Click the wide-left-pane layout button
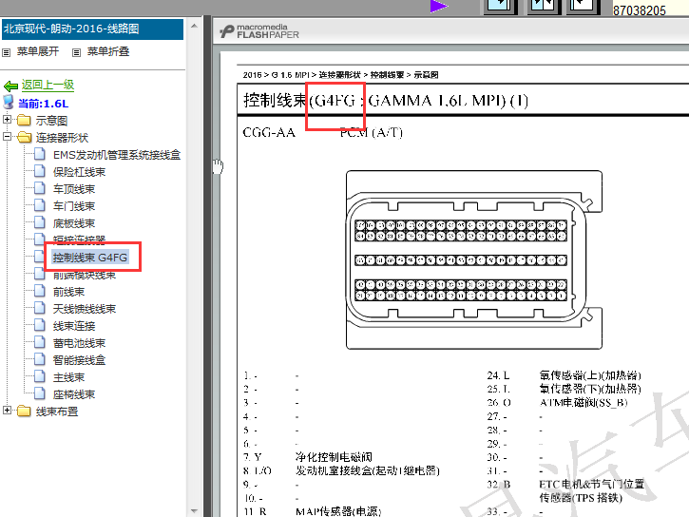Screen dimensions: 689x517 point(501,6)
